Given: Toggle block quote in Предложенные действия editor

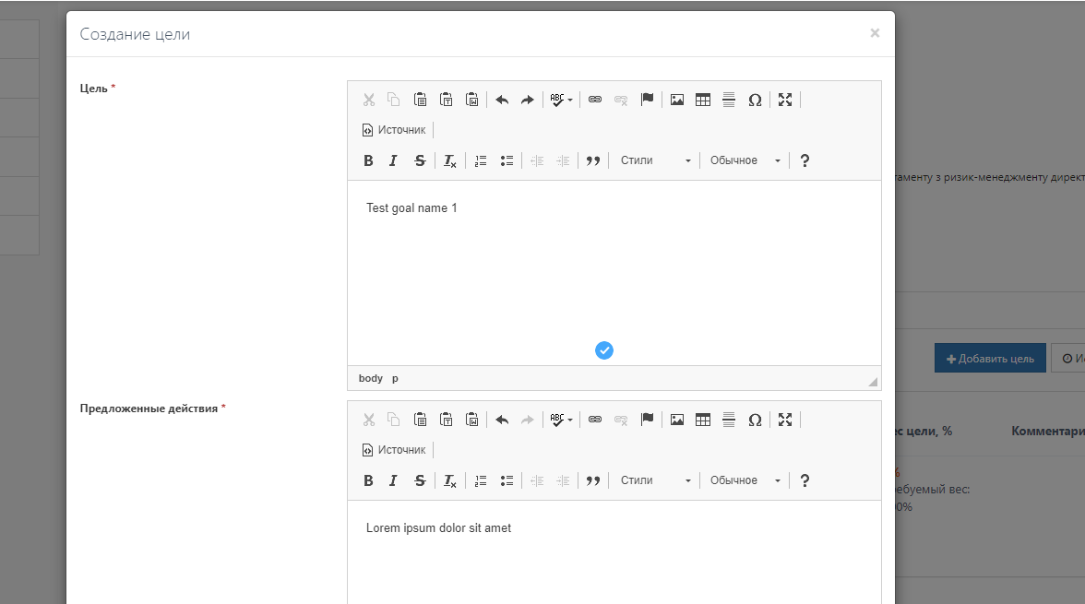Looking at the screenshot, I should [593, 480].
